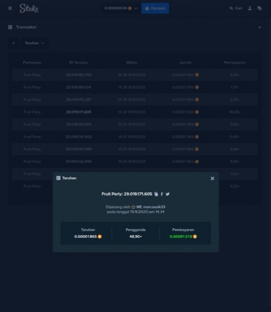
Task: Click the 0,20× payout cell
Action: tap(235, 186)
